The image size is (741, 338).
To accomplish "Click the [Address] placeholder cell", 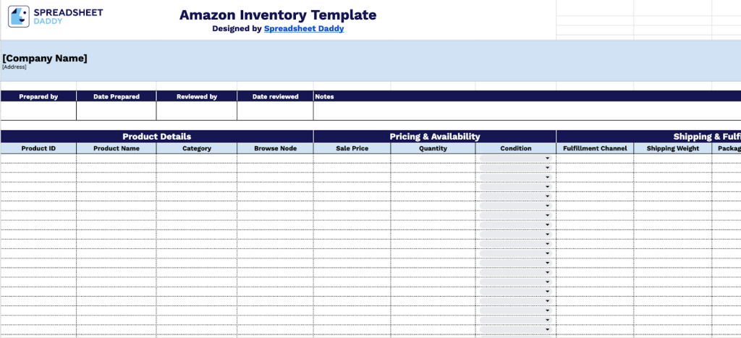I will 14,67.
